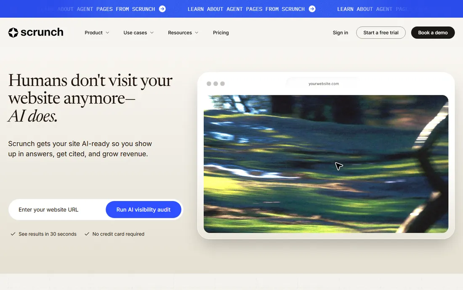Click the Scrunch logo icon
The image size is (463, 290).
click(x=13, y=32)
